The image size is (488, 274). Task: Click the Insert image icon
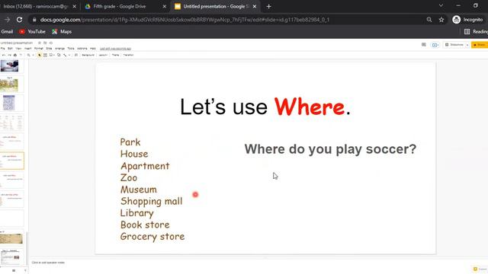(51, 55)
